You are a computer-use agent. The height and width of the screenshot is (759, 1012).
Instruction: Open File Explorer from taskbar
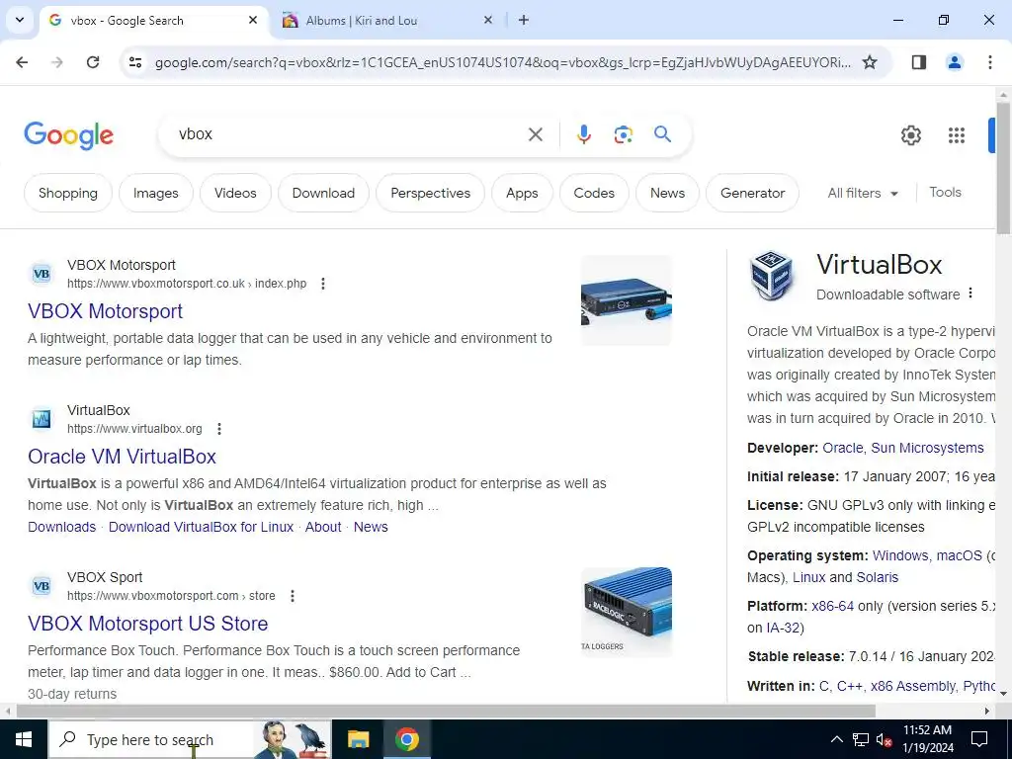(x=358, y=739)
